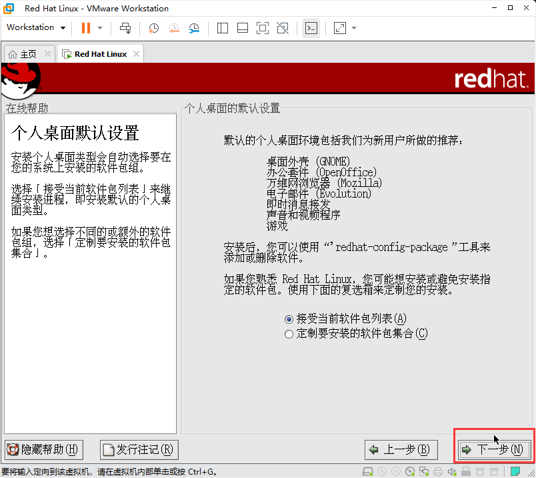Viewport: 536px width, 478px height.
Task: Send Ctrl+Alt+Del to the virtual machine
Action: click(x=125, y=28)
